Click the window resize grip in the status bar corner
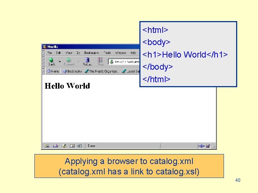 coord(214,147)
